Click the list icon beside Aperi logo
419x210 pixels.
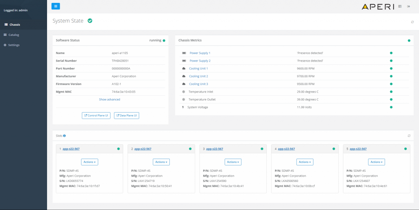[x=399, y=6]
